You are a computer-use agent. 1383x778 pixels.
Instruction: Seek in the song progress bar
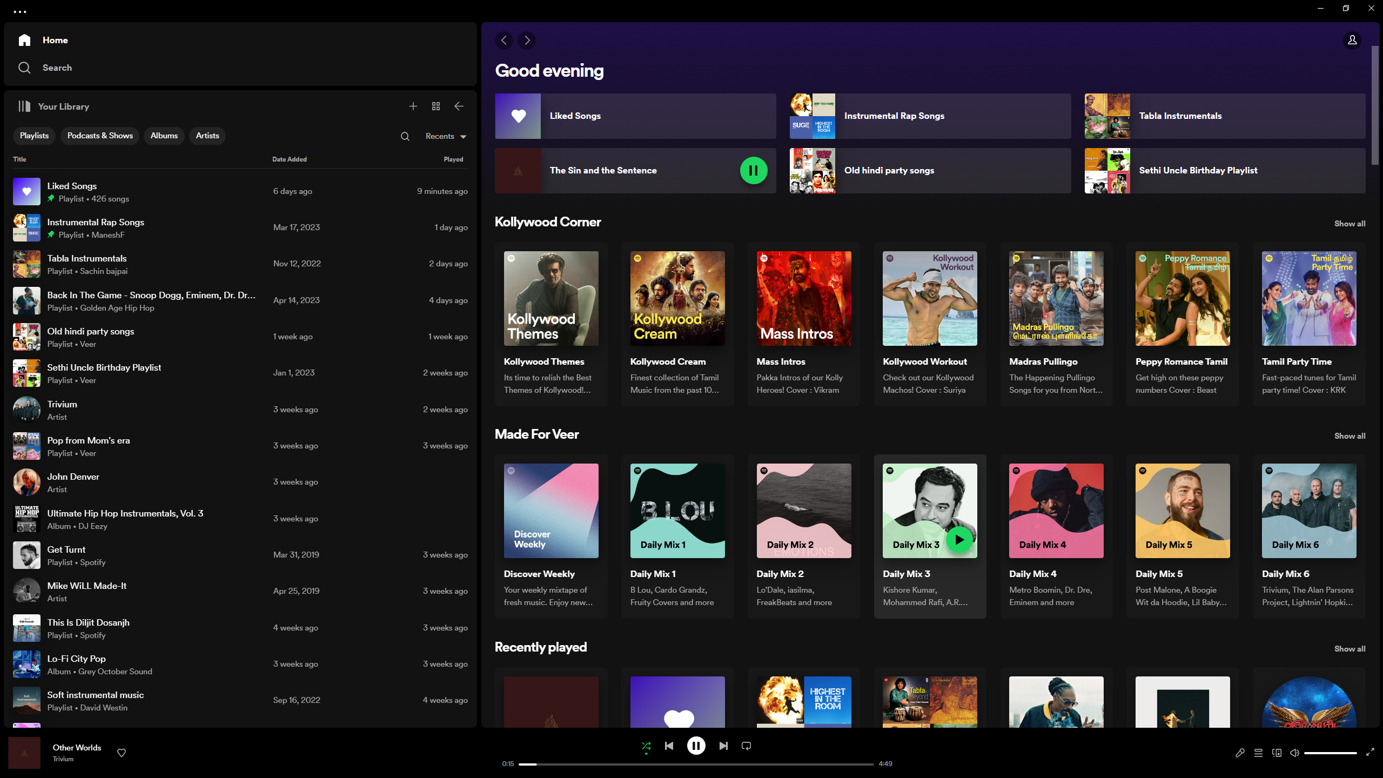(x=696, y=764)
